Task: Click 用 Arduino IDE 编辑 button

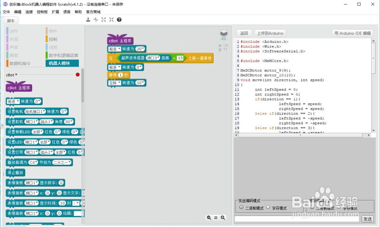Action: (x=352, y=33)
